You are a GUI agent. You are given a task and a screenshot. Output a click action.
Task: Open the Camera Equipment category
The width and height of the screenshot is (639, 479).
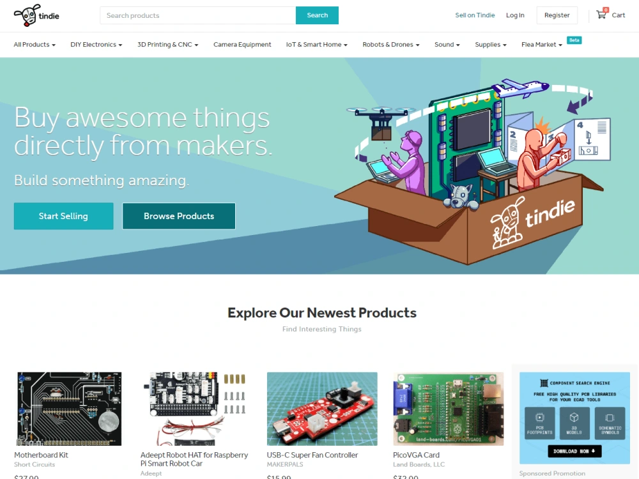(242, 45)
